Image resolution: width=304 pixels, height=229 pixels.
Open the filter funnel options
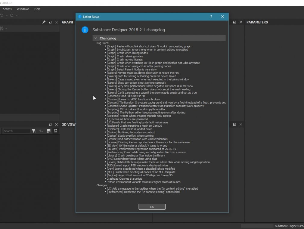point(34,131)
